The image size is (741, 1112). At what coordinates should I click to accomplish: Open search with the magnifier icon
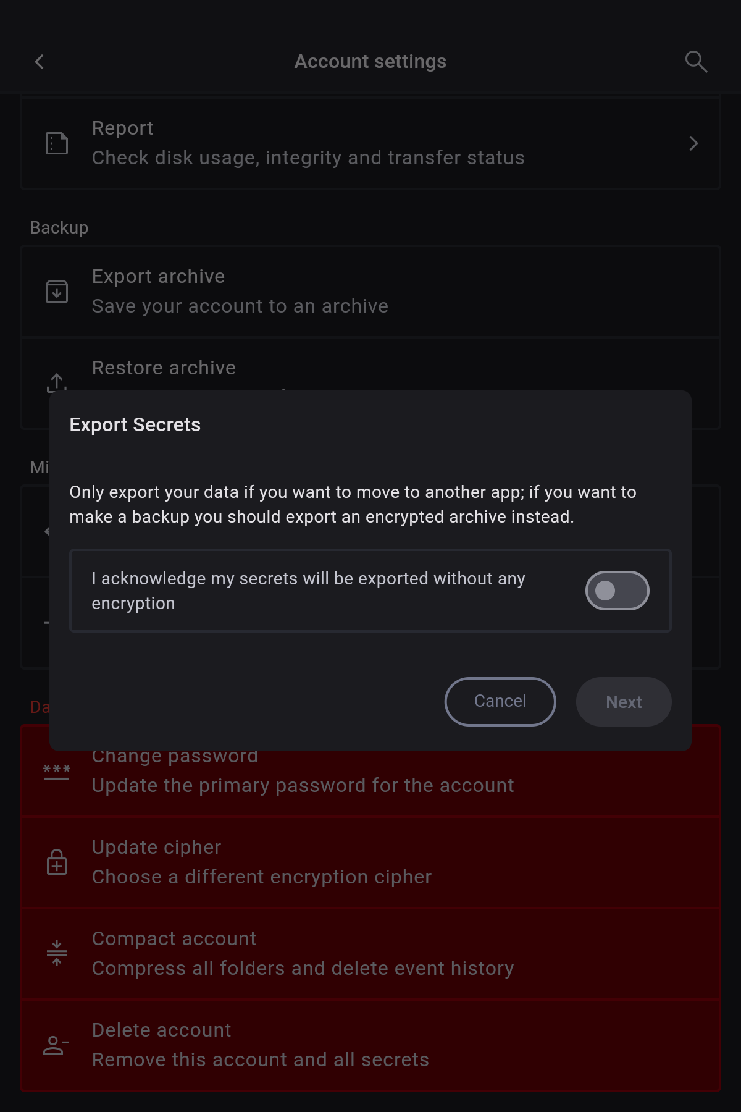pos(696,62)
